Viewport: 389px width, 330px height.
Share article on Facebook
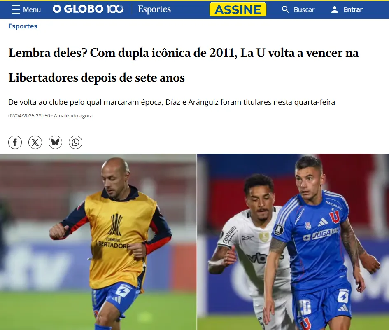pos(15,142)
